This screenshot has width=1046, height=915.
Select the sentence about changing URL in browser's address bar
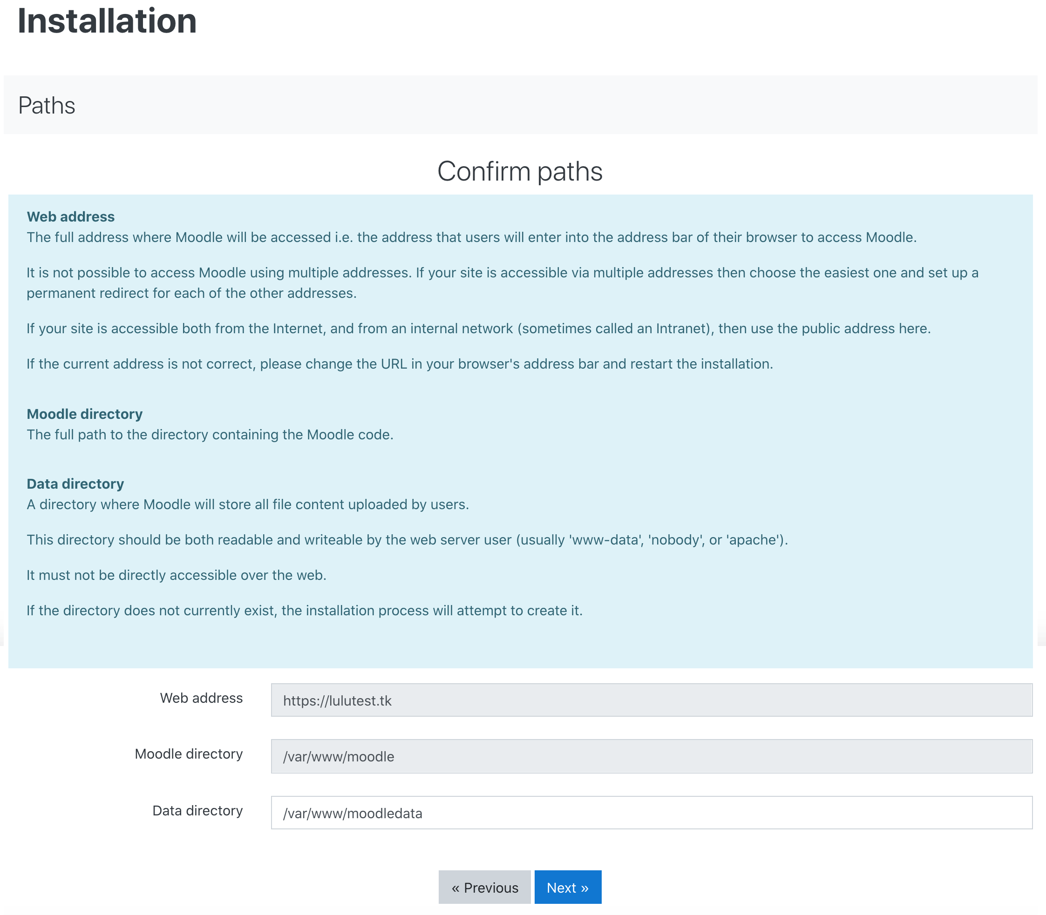pyautogui.click(x=400, y=363)
